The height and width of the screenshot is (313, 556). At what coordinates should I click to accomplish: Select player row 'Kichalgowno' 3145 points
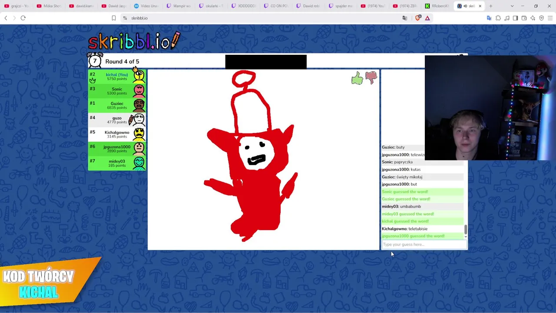117,134
